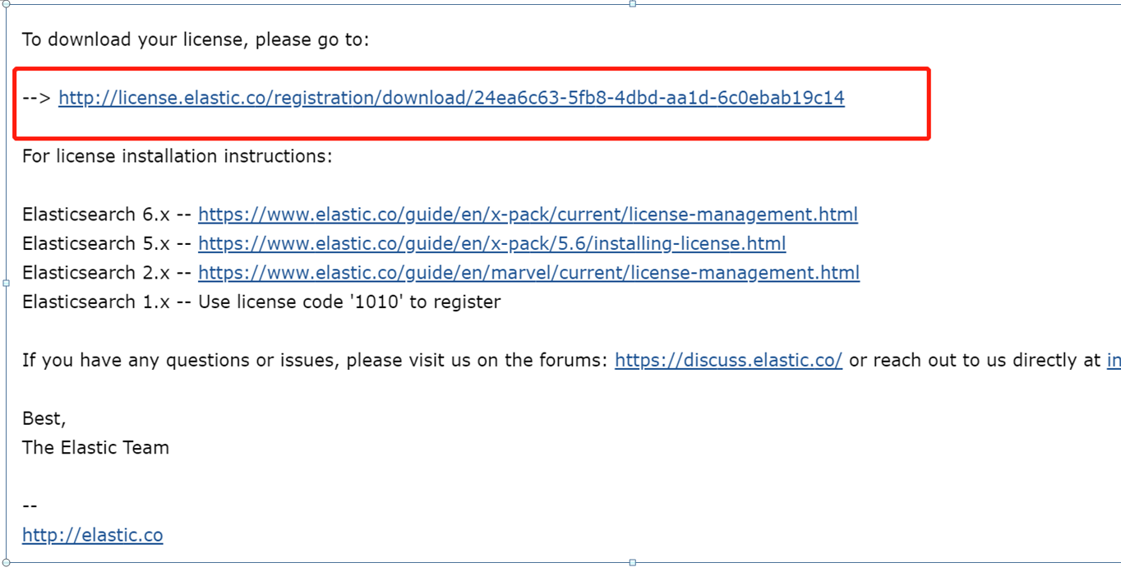Click 'For license installation instructions:' line
The image size is (1121, 572).
pyautogui.click(x=178, y=156)
